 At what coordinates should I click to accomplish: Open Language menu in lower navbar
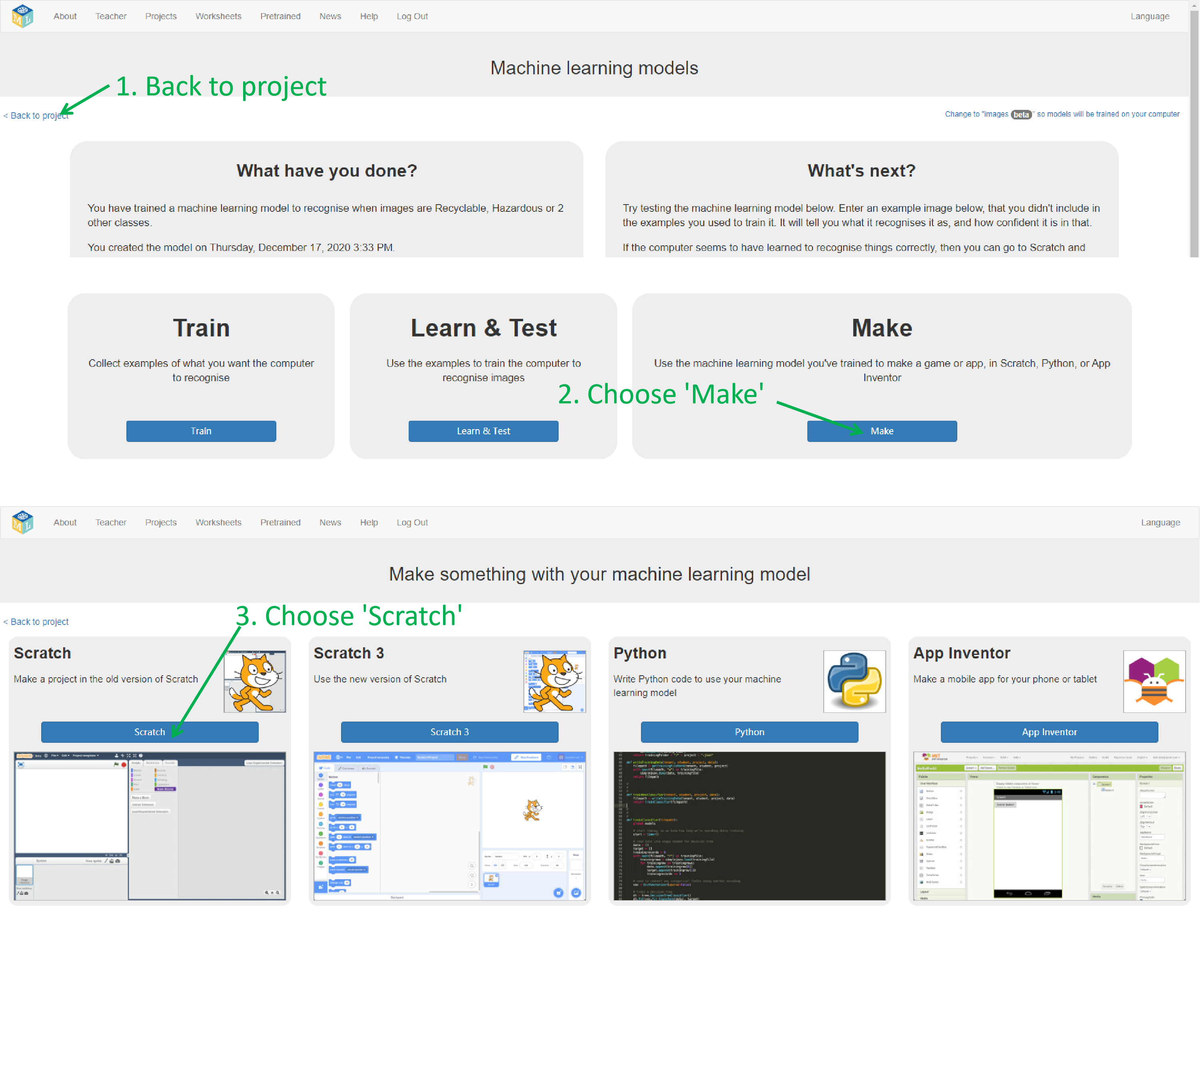coord(1160,522)
